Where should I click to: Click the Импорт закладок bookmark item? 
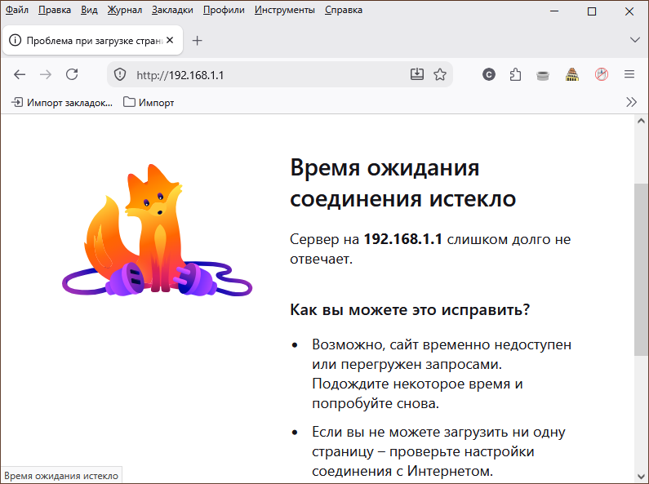point(62,102)
